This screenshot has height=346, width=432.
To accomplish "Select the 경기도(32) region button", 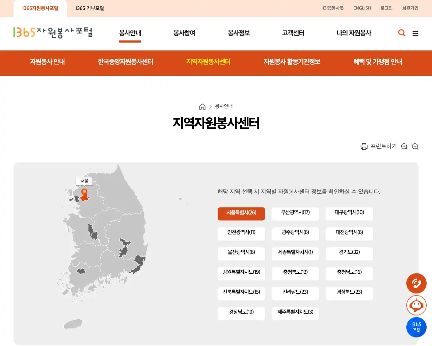I will pos(349,254).
